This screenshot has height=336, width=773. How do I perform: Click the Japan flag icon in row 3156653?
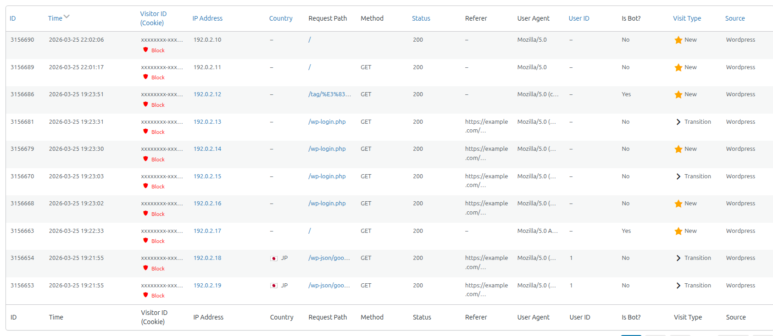[x=274, y=286]
